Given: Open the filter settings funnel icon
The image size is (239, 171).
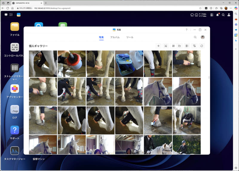Looking at the screenshot, I should (194, 46).
